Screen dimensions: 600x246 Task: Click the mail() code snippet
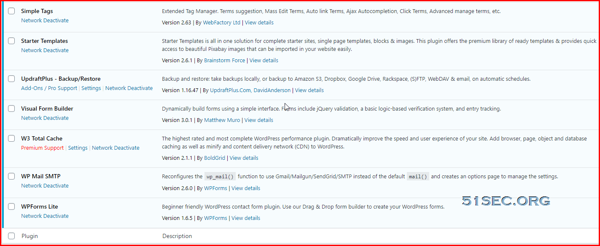click(x=418, y=177)
